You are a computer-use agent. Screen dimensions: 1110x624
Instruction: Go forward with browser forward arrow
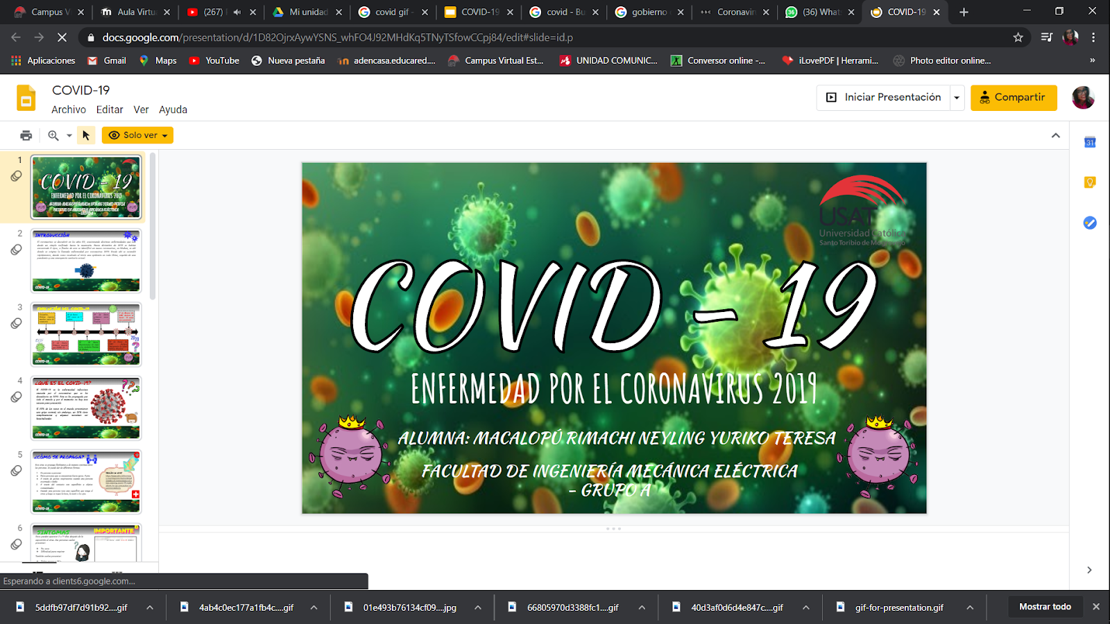pos(39,37)
